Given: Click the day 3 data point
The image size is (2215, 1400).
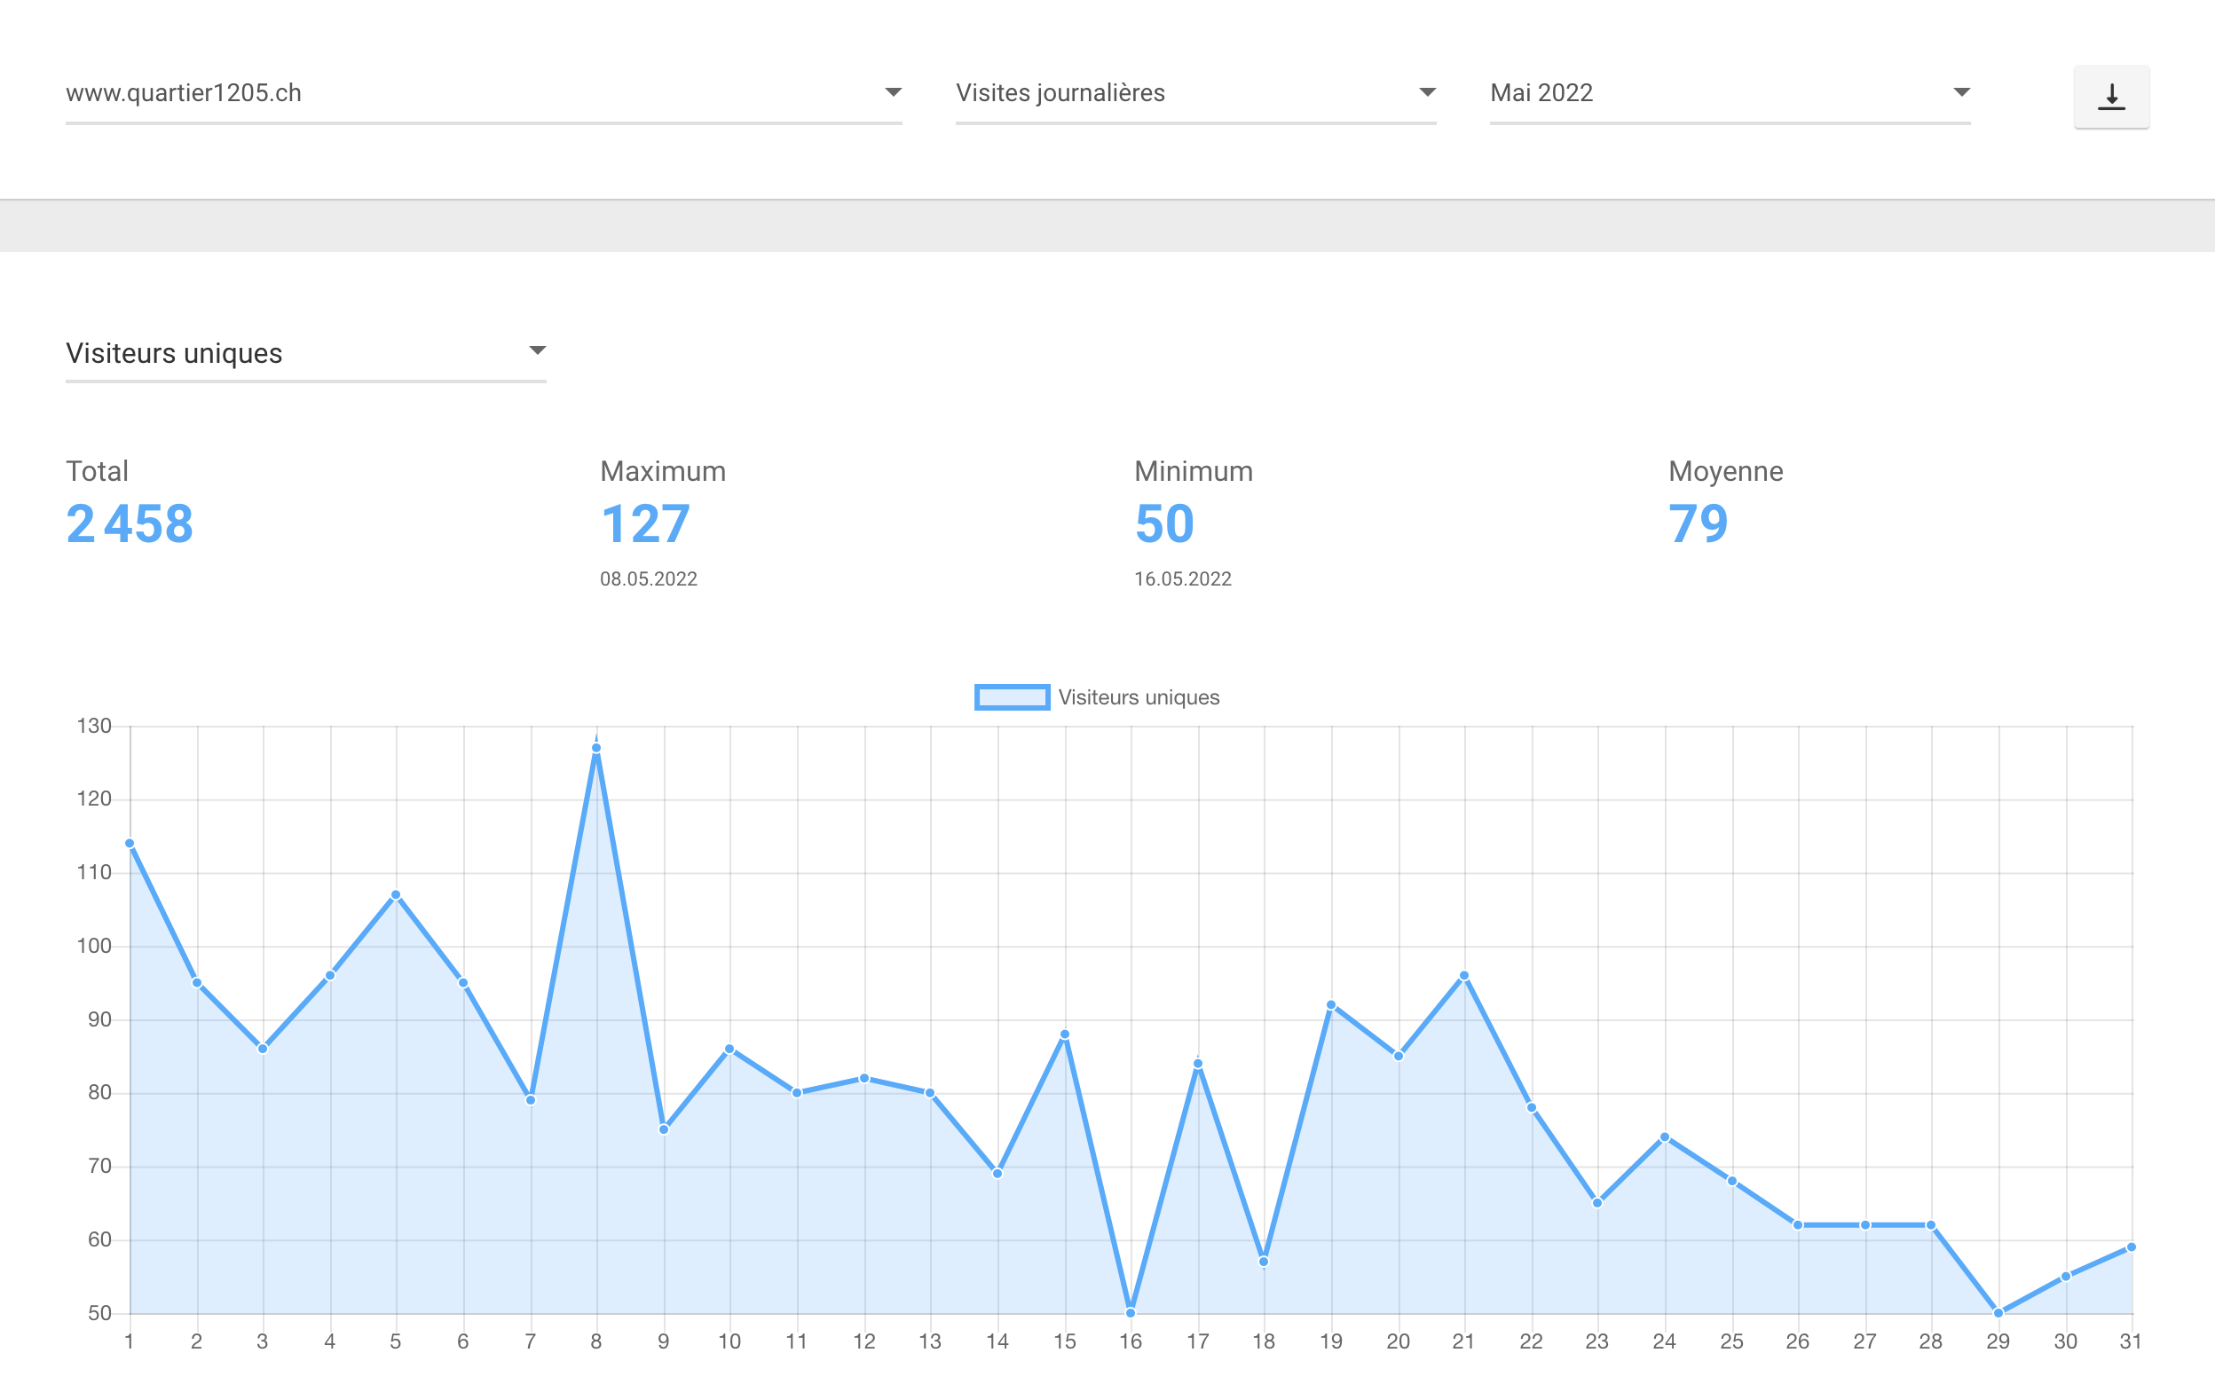Looking at the screenshot, I should point(262,1049).
